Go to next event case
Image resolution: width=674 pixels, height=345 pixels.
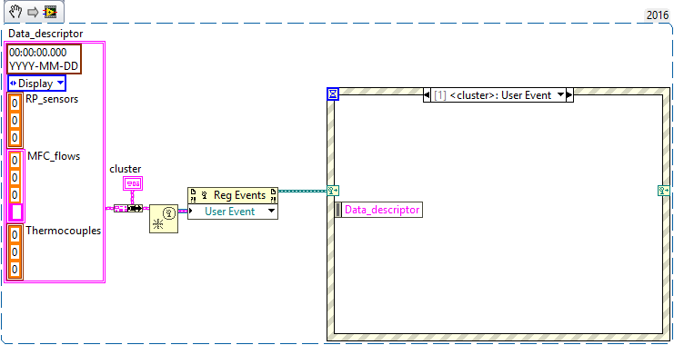click(x=569, y=95)
